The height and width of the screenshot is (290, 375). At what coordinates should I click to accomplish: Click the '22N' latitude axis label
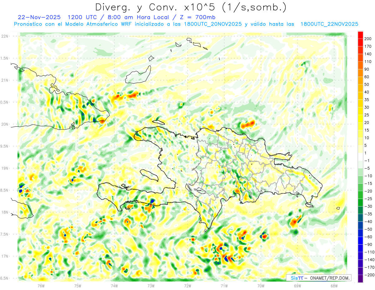pos(4,36)
